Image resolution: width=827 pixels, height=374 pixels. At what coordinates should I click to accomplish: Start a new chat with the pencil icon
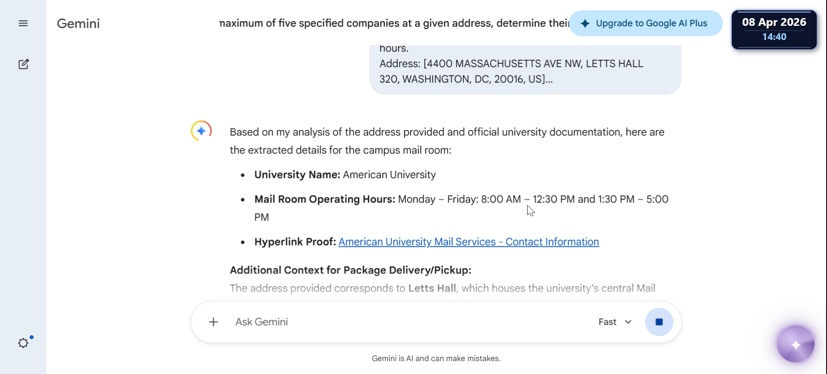24,64
